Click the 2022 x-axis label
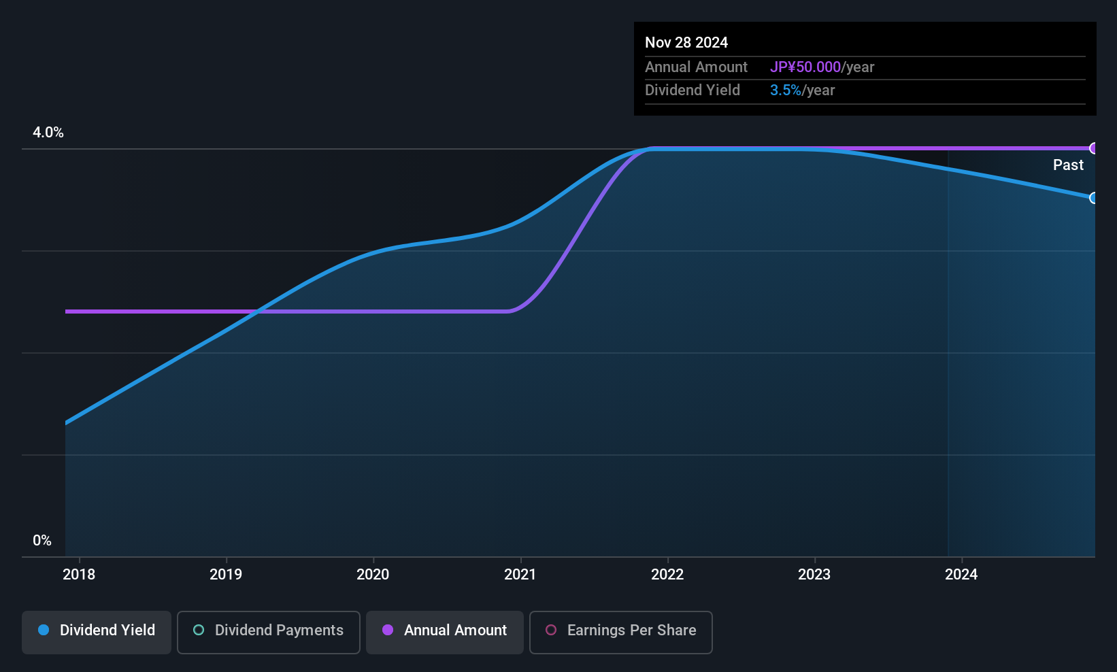Screen dimensions: 1117x672 (667, 575)
